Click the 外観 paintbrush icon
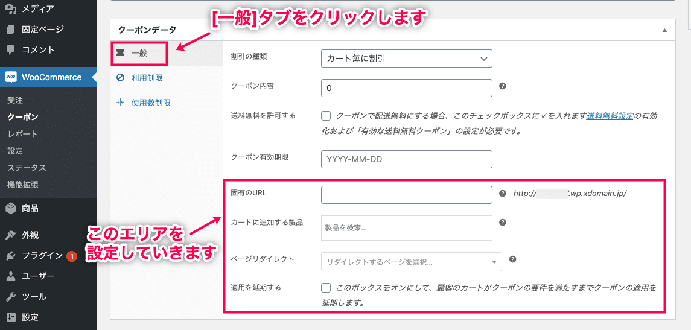 11,235
